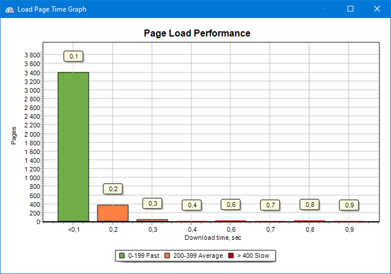Image resolution: width=391 pixels, height=274 pixels.
Task: Select the tall green bar for <0,1
Action: pyautogui.click(x=73, y=147)
